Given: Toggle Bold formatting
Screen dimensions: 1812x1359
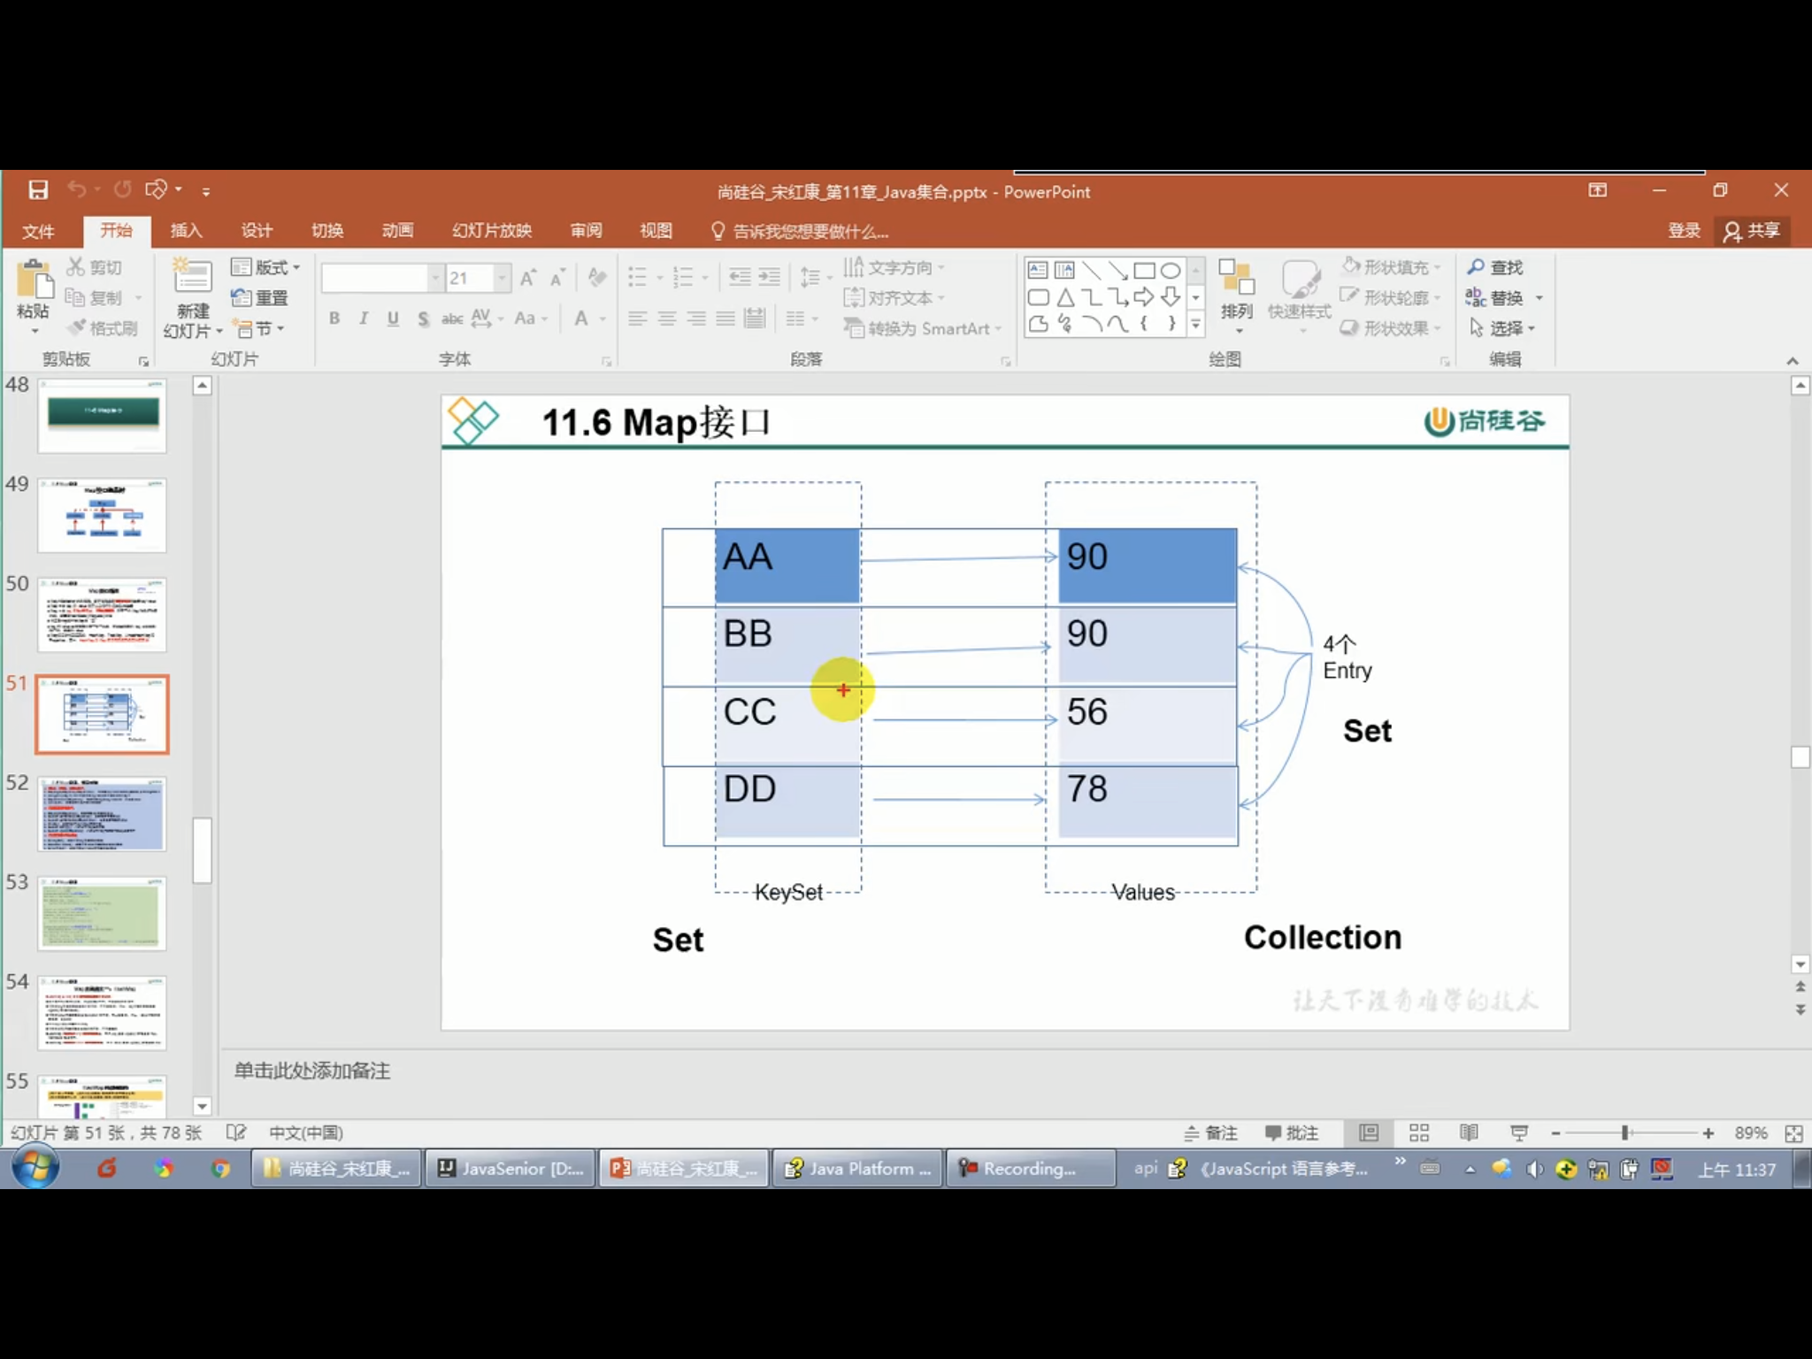Looking at the screenshot, I should [334, 319].
